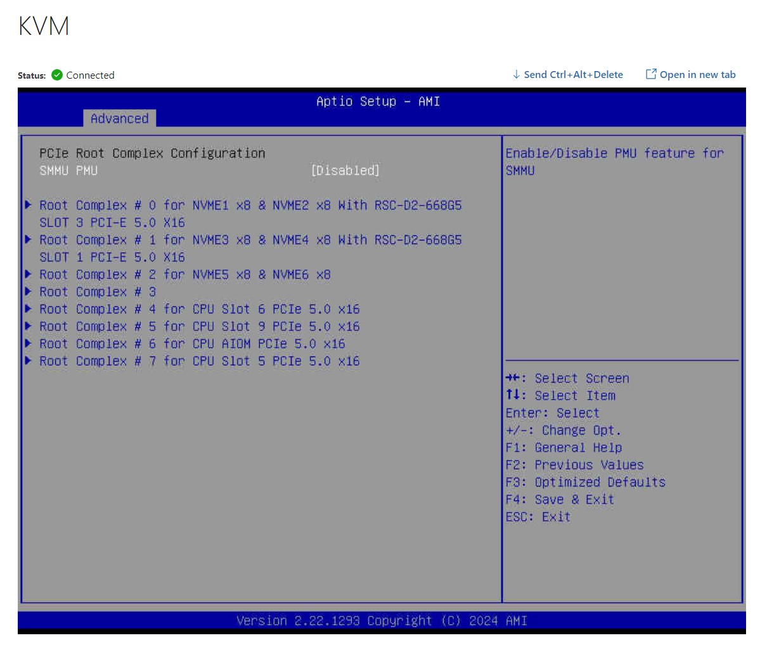
Task: Click the Send Ctrl+Alt+Delete down-arrow icon
Action: click(x=517, y=74)
